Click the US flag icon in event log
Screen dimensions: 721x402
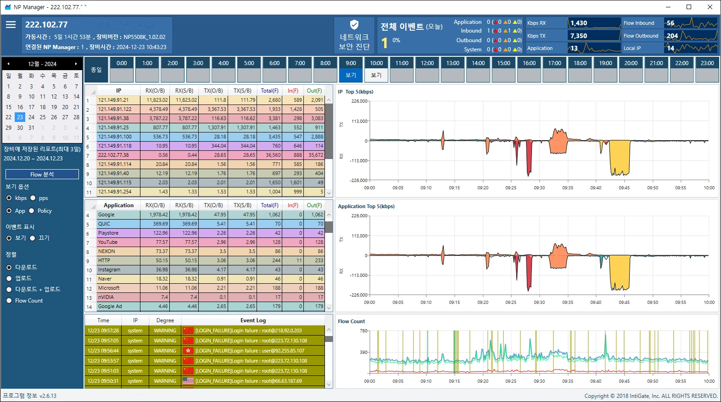(188, 381)
